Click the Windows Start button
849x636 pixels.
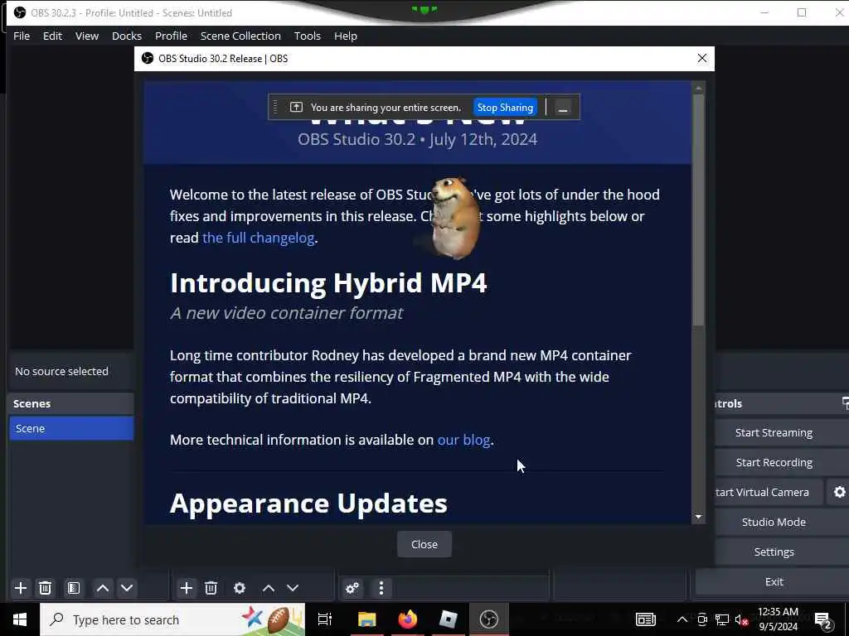(x=20, y=619)
